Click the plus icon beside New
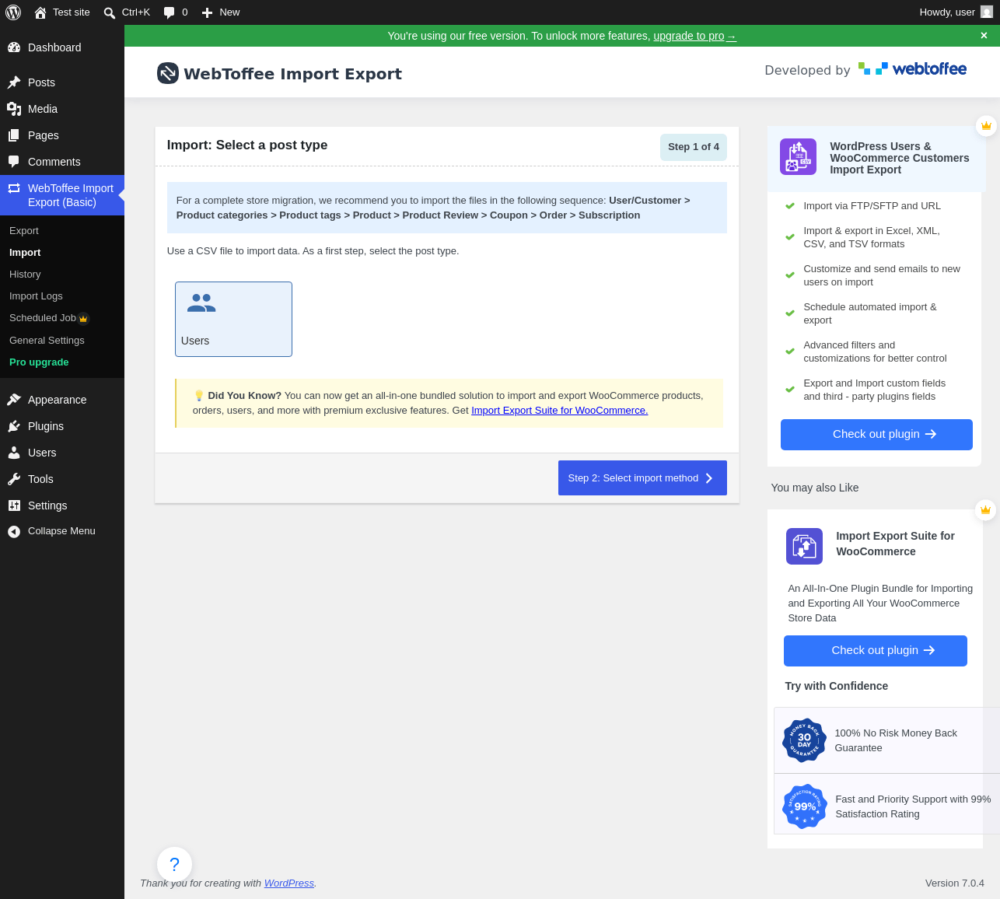Screen dimensions: 1000x899 (207, 12)
